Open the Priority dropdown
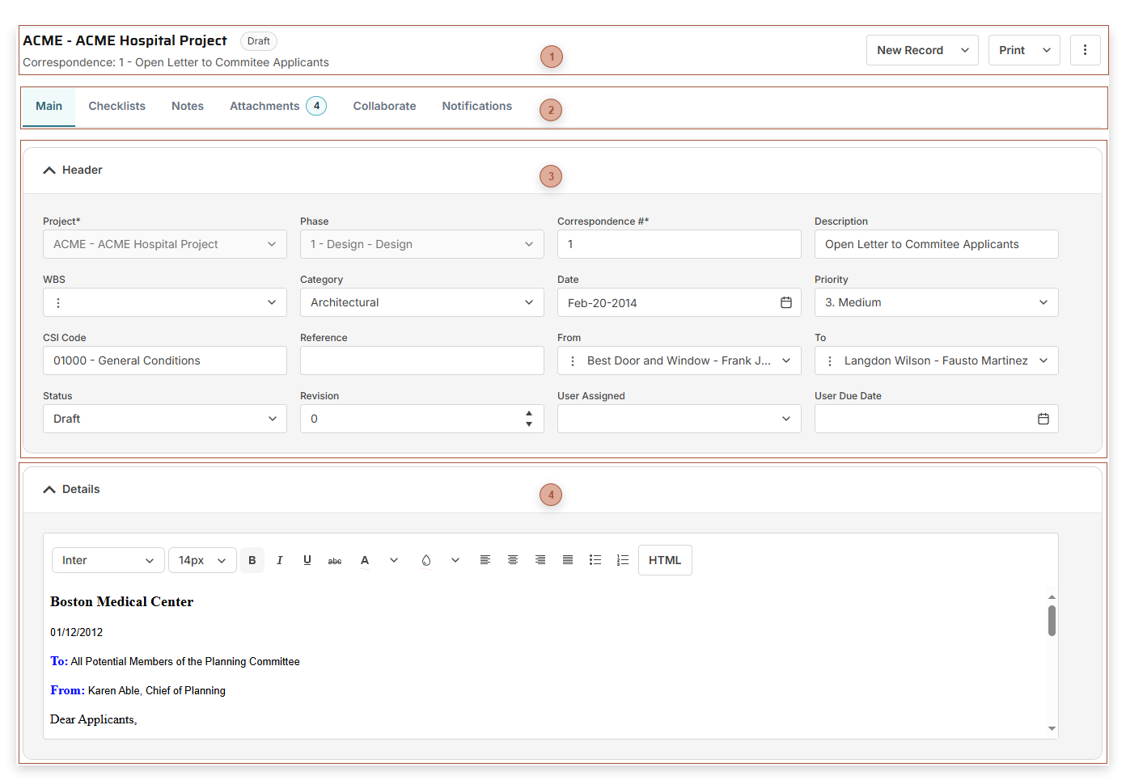The image size is (1126, 784). pyautogui.click(x=936, y=302)
